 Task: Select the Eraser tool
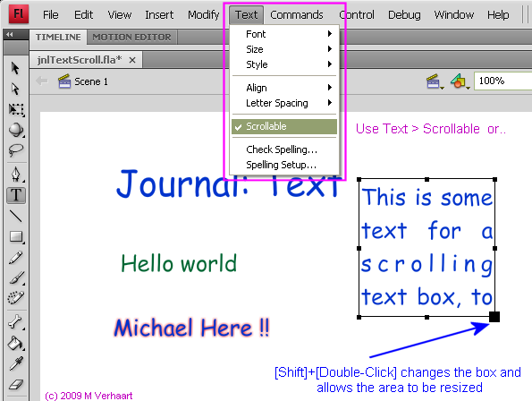16,384
